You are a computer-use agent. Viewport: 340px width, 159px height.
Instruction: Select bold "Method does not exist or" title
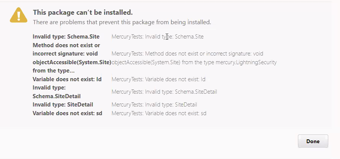pos(66,45)
